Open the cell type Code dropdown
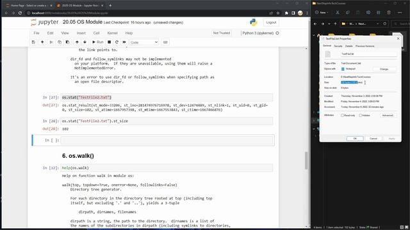This screenshot has height=230, width=410. click(x=143, y=42)
